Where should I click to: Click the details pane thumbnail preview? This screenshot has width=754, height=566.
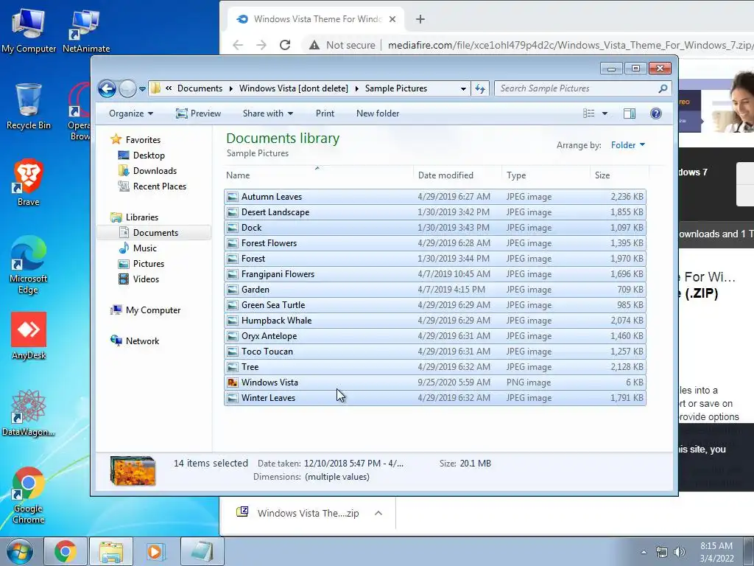[133, 470]
